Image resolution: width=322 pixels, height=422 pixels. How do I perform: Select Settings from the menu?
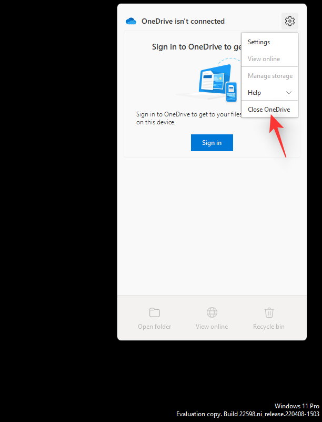click(269, 42)
